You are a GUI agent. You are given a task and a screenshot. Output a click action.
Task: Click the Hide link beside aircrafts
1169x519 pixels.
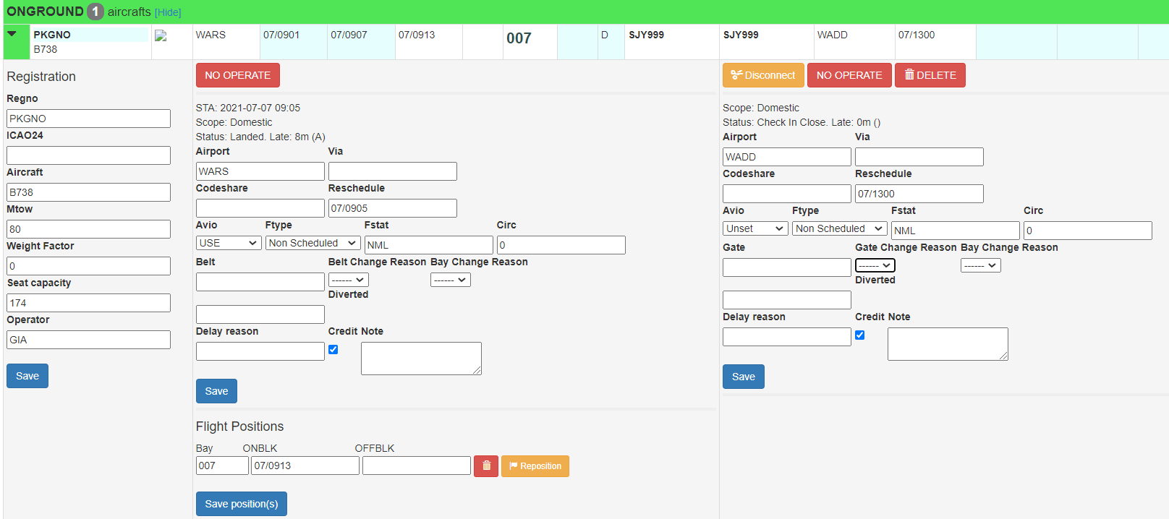168,12
